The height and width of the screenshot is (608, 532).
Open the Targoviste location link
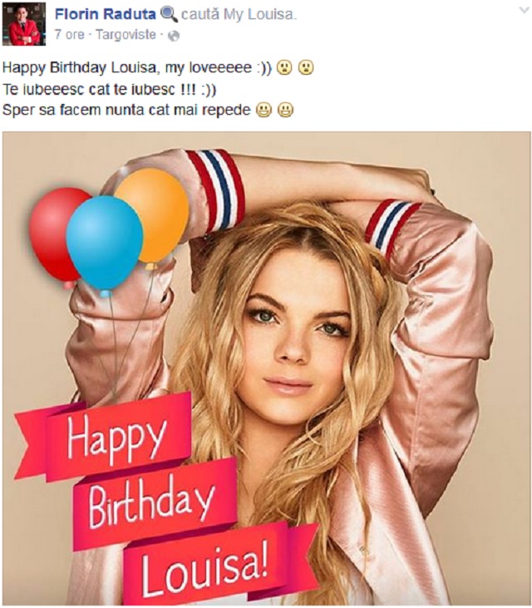127,35
